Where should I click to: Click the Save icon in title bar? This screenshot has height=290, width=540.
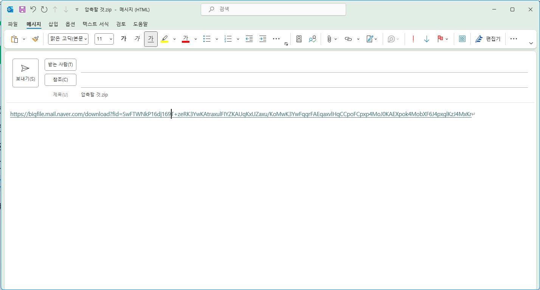point(22,9)
